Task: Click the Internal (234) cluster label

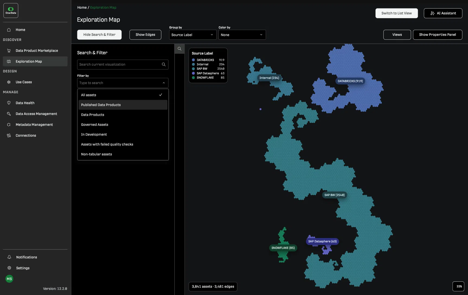Action: [x=269, y=78]
